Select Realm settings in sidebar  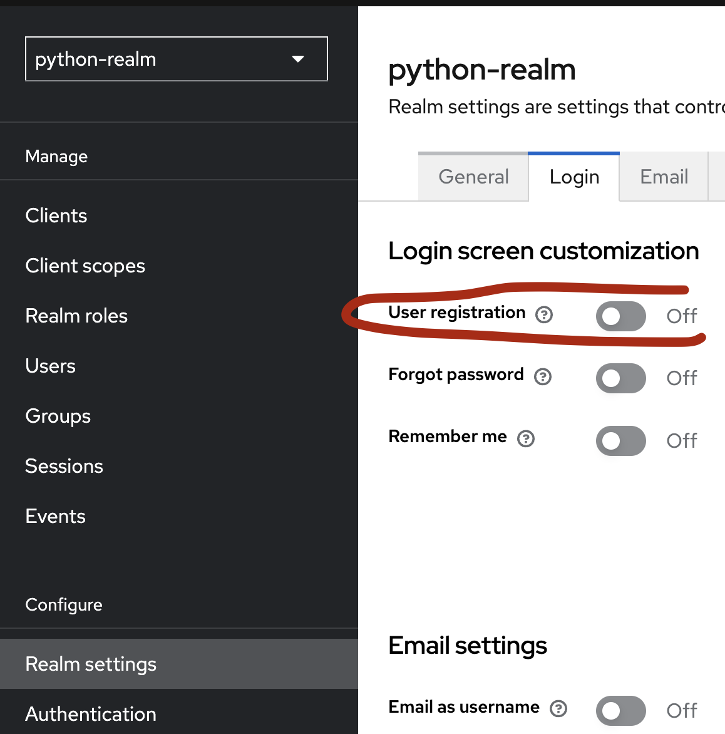coord(179,664)
